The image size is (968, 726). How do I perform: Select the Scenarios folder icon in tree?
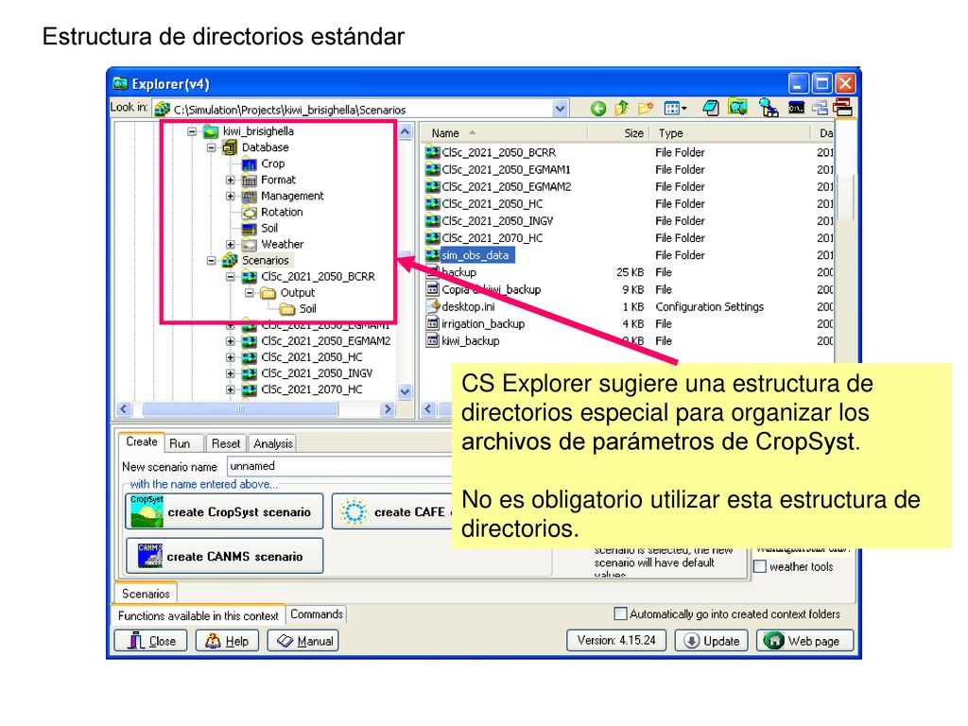click(230, 260)
